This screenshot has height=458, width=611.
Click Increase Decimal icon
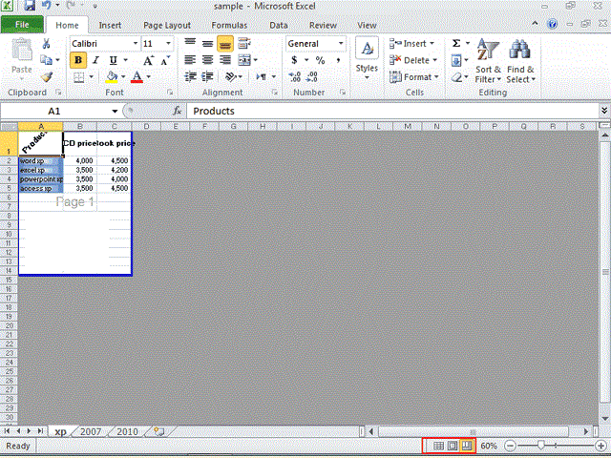(x=295, y=76)
